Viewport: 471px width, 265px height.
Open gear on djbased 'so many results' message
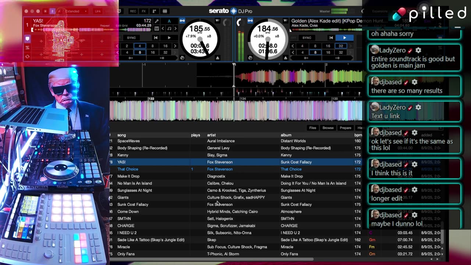coord(414,82)
